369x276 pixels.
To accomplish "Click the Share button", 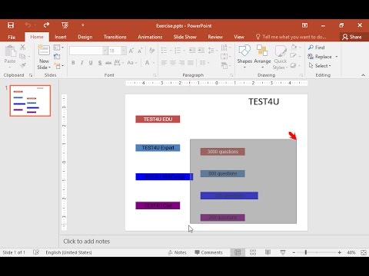I will (x=352, y=37).
